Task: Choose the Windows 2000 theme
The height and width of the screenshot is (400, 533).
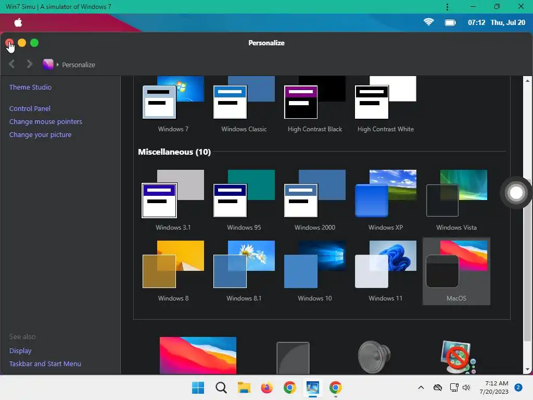Action: coord(315,201)
